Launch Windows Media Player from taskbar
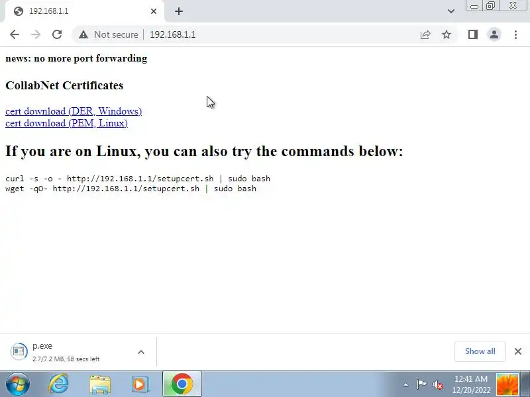The width and height of the screenshot is (530, 397). pyautogui.click(x=140, y=384)
